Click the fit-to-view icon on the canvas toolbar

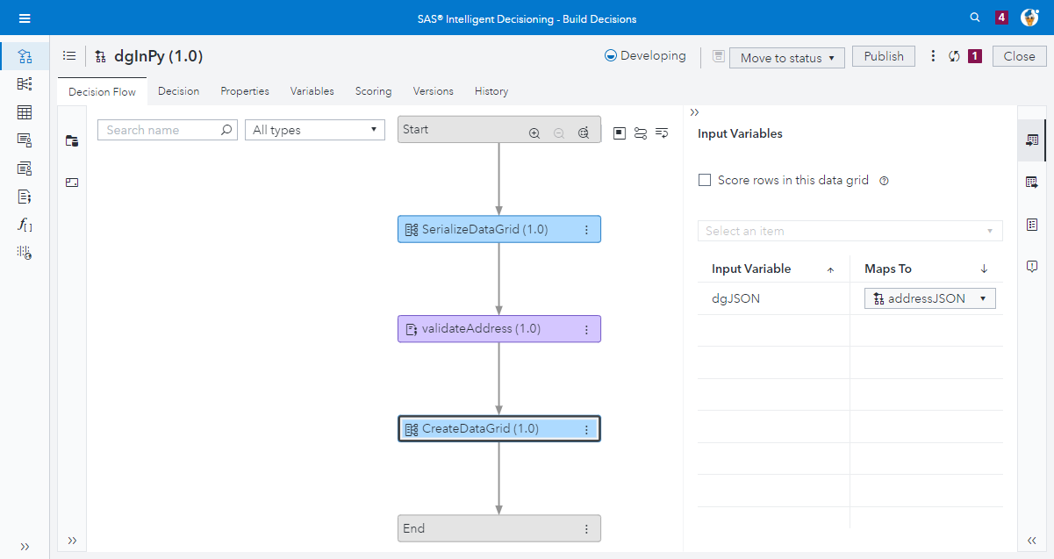point(583,133)
